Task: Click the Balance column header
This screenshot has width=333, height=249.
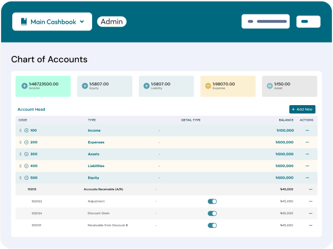Action: click(x=286, y=120)
